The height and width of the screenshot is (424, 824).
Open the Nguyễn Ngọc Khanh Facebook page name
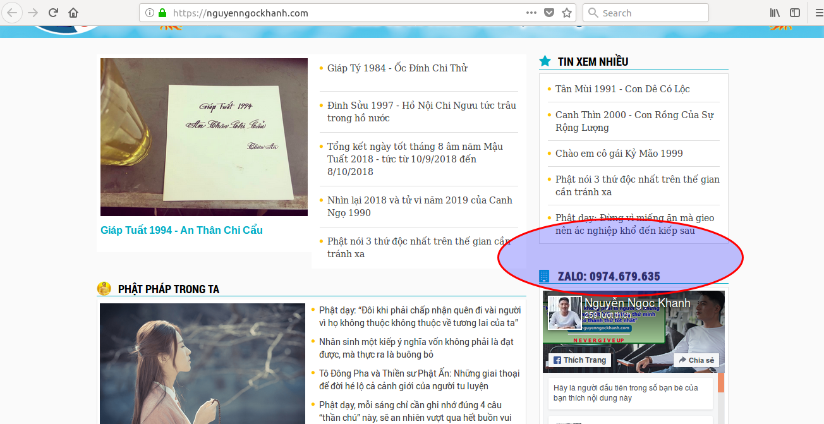click(x=637, y=303)
